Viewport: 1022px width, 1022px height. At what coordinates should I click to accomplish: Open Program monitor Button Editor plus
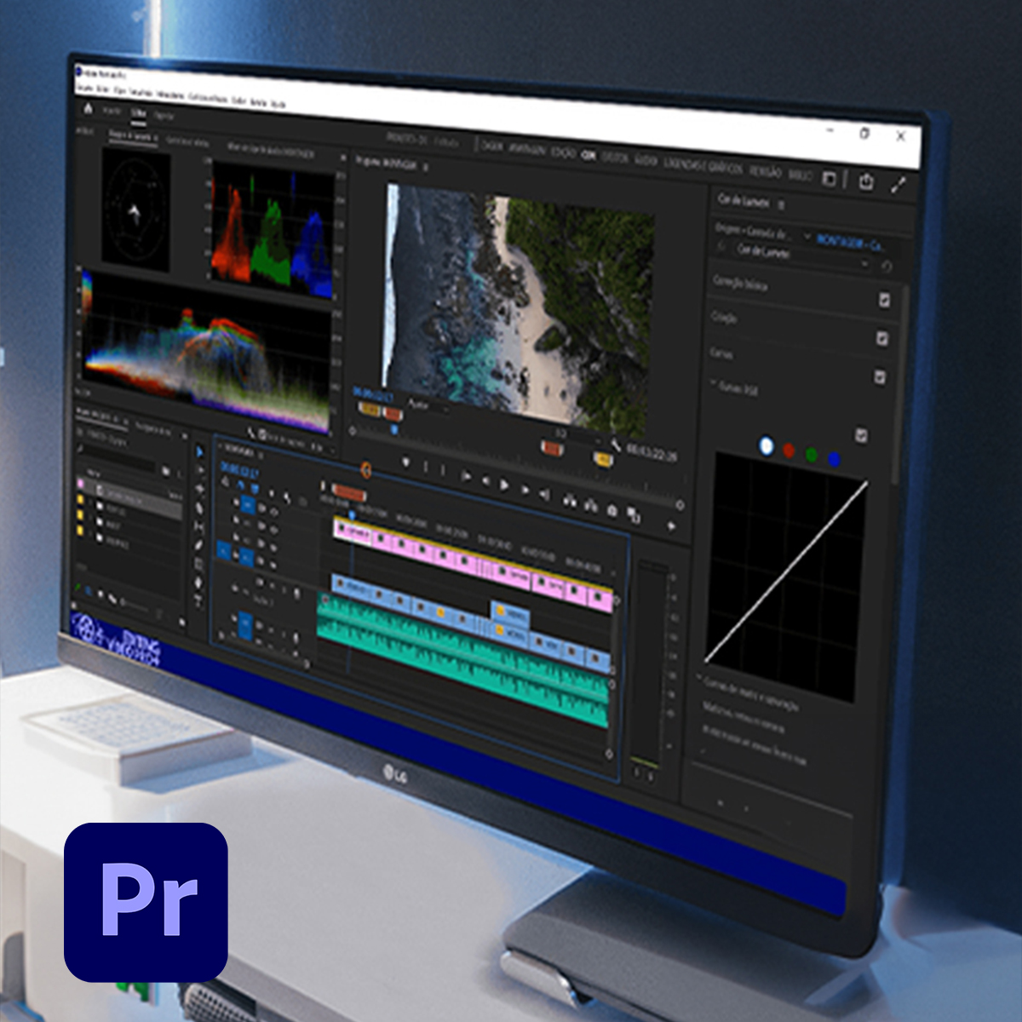point(671,526)
